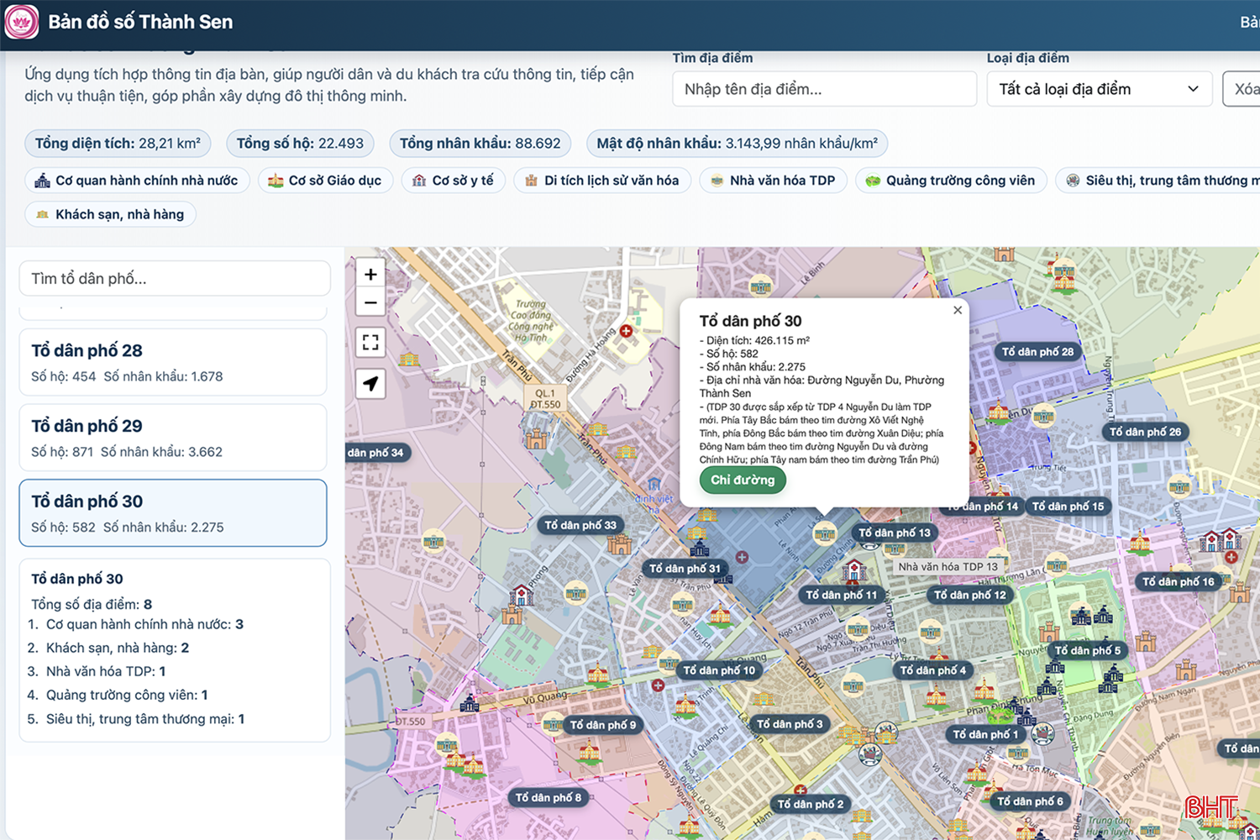Locate my position with the arrow button
Viewport: 1260px width, 840px height.
tap(370, 384)
